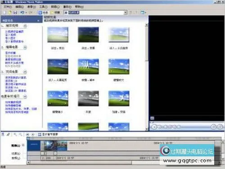Screen dimensions: 225x169
Task: Select the fade-out-to-white effect thumbnail
Action: (58, 35)
